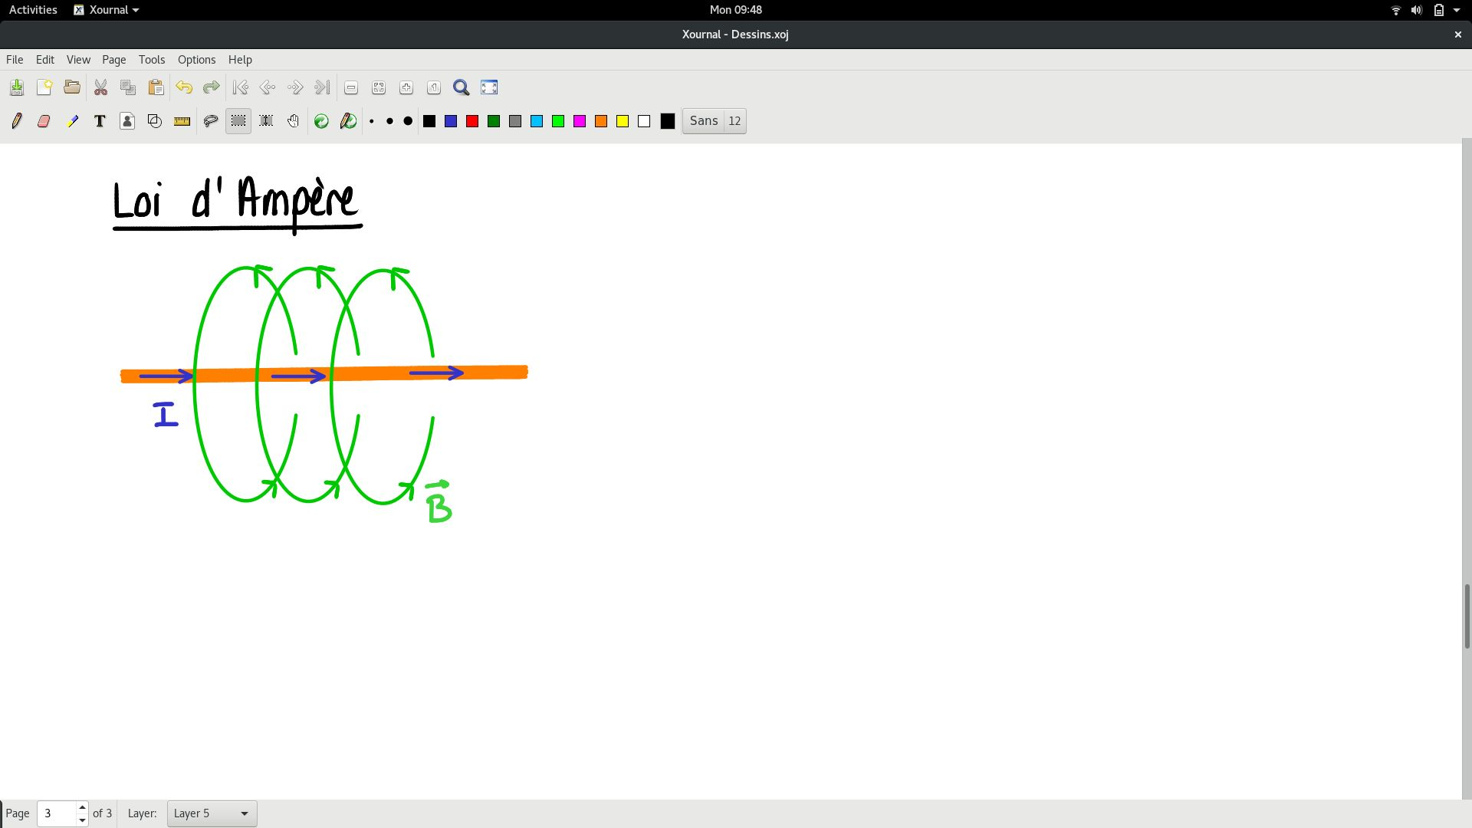The height and width of the screenshot is (828, 1472).
Task: Select the Text tool
Action: point(100,121)
